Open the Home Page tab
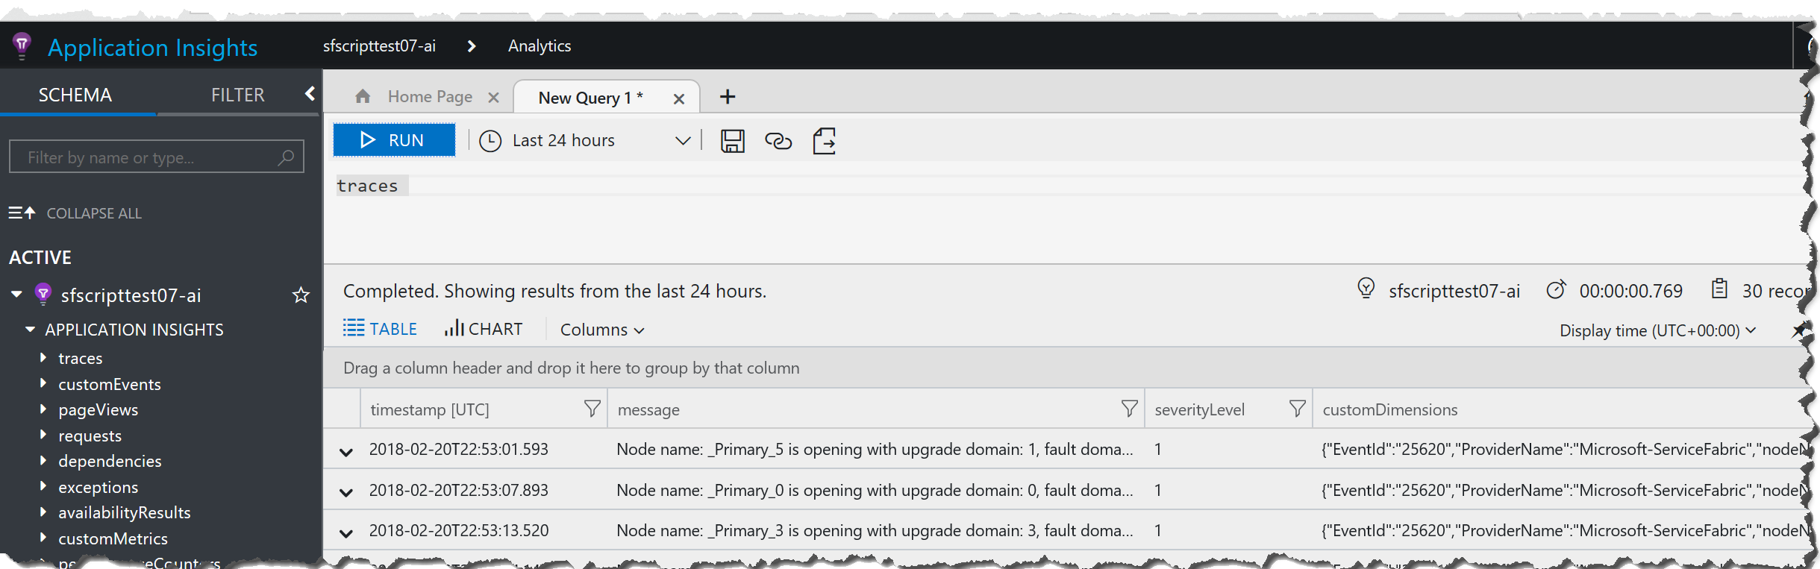The image size is (1820, 569). tap(430, 96)
